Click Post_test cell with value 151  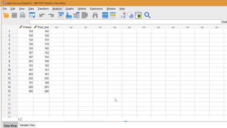(41, 70)
